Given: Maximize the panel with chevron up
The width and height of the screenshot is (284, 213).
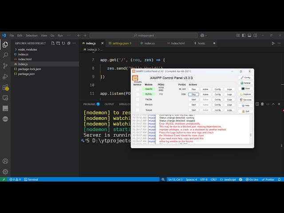Looking at the screenshot, I should pos(273,104).
